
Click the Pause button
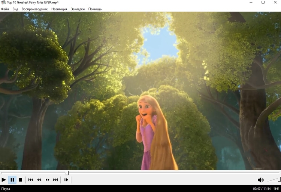12,180
